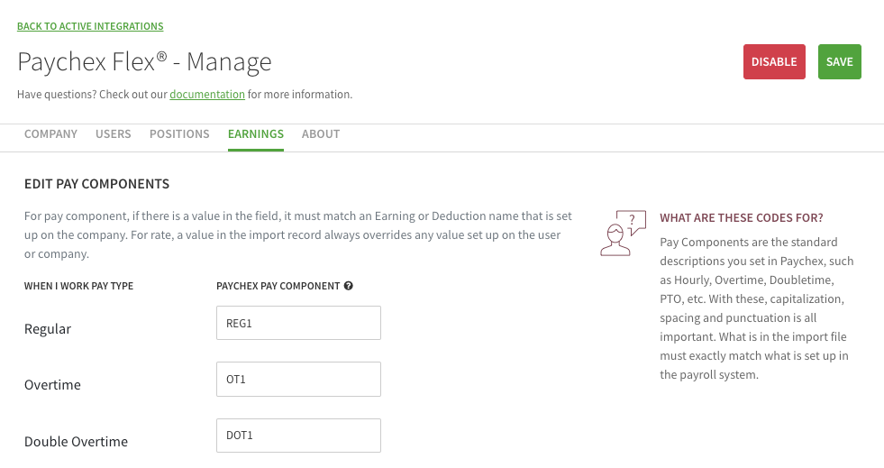Click the When I Work Pay Type header

pyautogui.click(x=79, y=286)
